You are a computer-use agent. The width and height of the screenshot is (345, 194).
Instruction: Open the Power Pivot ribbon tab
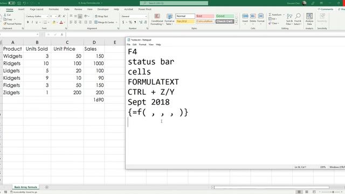(x=145, y=9)
